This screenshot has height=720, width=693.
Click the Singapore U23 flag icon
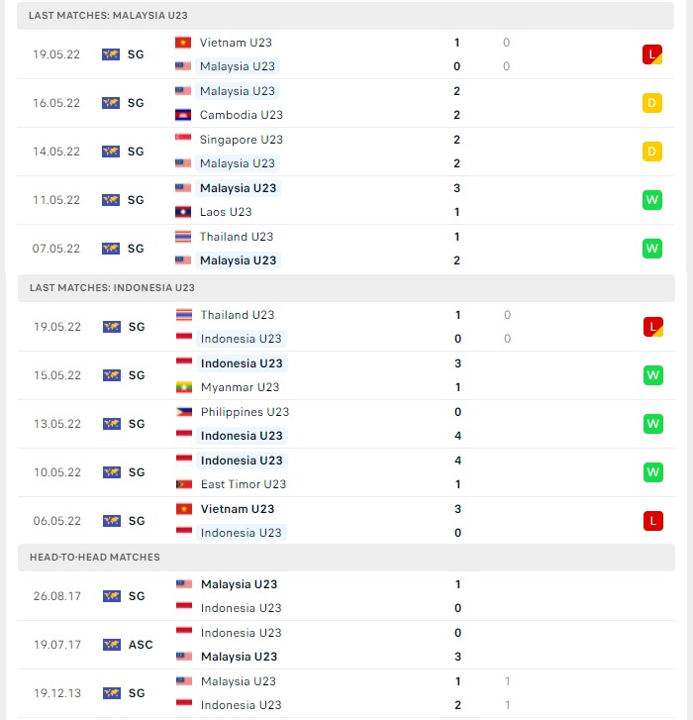click(183, 140)
